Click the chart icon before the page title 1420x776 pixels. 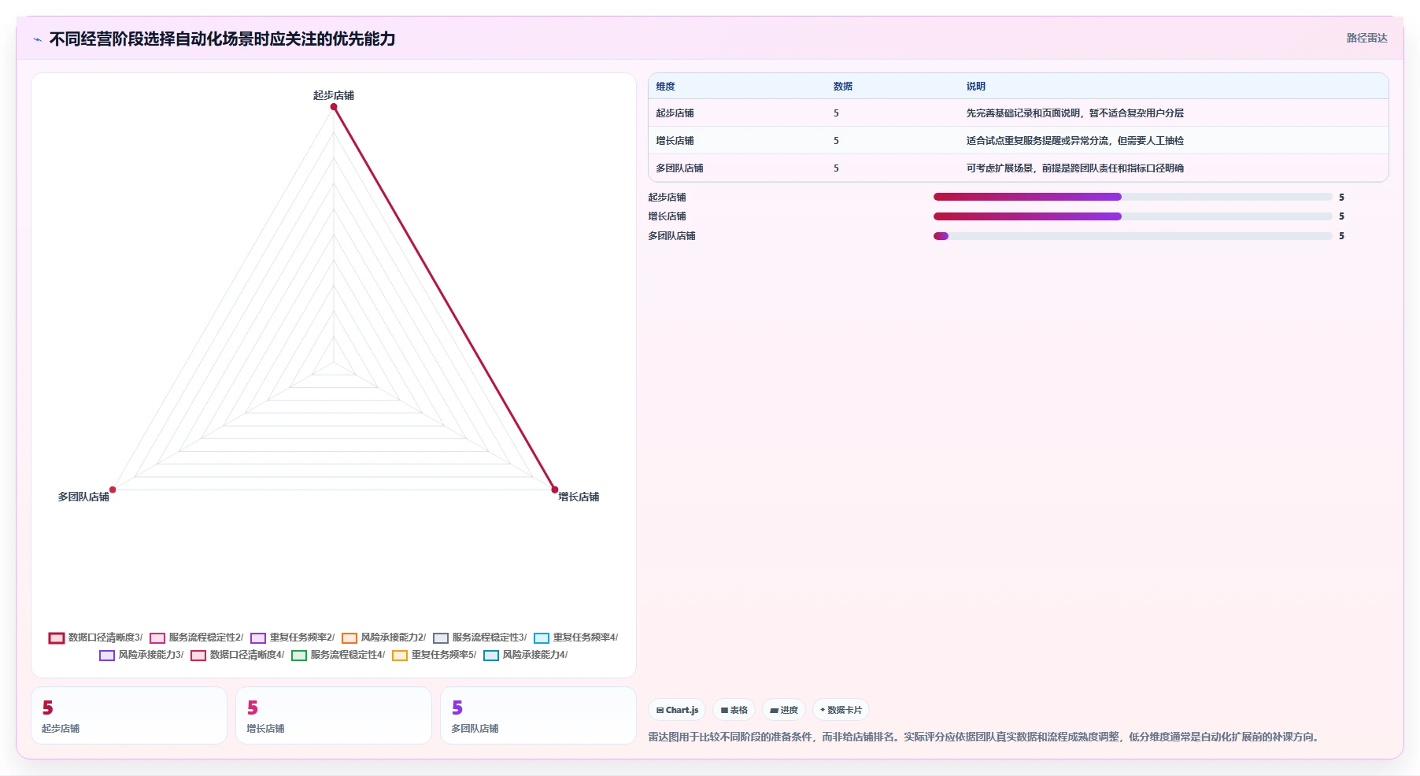[x=37, y=39]
